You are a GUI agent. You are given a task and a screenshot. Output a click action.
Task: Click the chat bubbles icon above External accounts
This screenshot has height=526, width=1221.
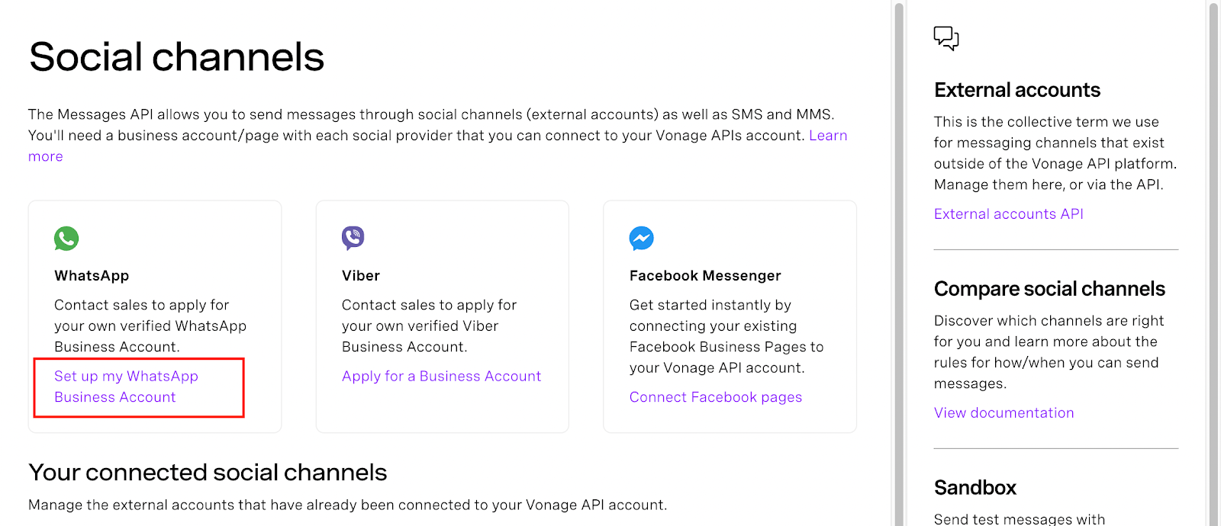[946, 38]
